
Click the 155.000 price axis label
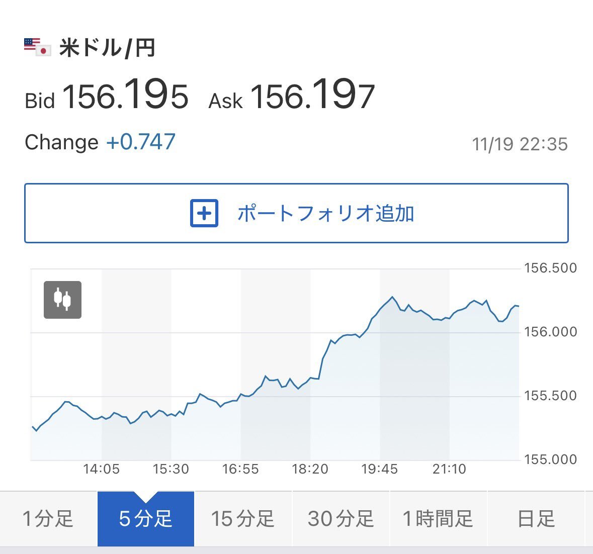point(550,459)
